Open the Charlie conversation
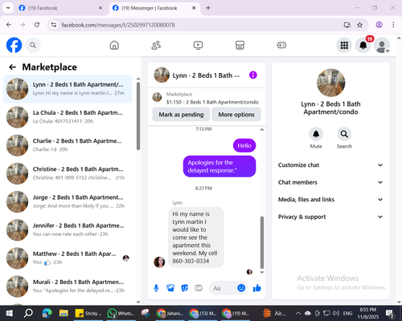The height and width of the screenshot is (321, 402). (68, 145)
